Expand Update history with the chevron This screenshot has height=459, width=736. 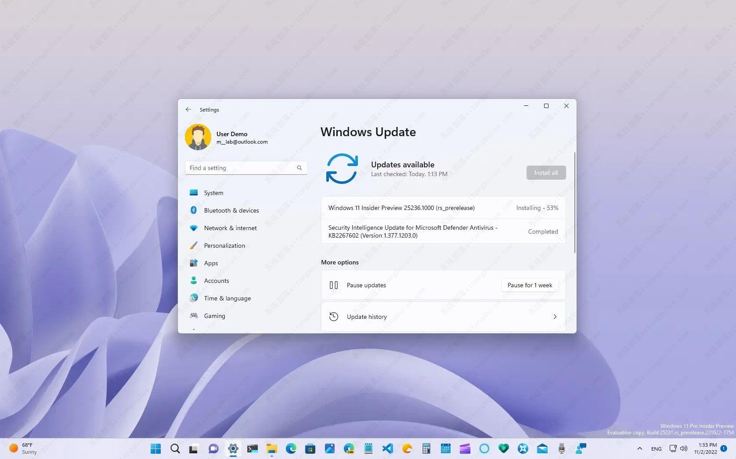pyautogui.click(x=555, y=317)
